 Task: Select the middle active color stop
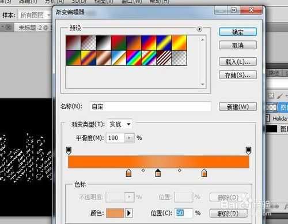pos(158,173)
